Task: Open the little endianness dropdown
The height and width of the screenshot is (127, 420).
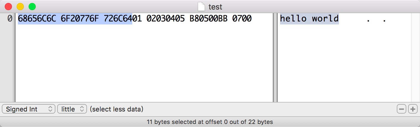Action: [x=72, y=109]
